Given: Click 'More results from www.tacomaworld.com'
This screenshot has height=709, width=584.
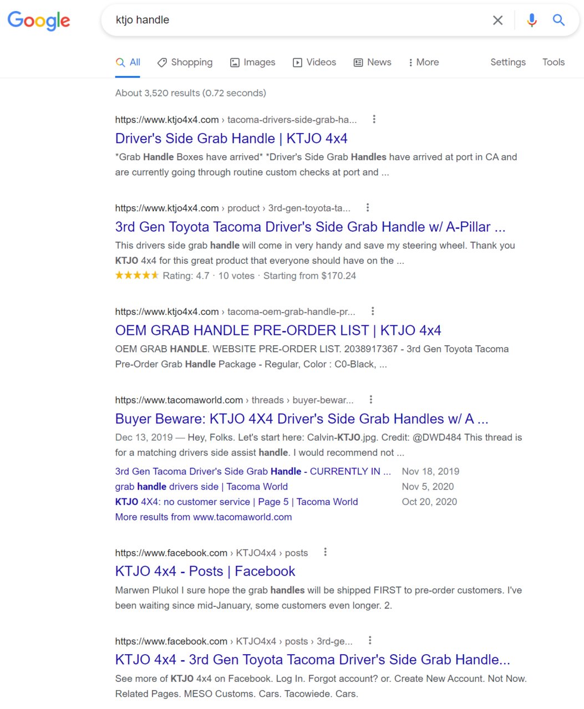Looking at the screenshot, I should pyautogui.click(x=204, y=517).
